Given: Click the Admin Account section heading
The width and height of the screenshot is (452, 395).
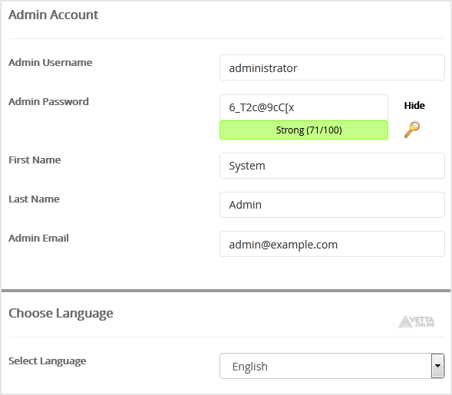Looking at the screenshot, I should pyautogui.click(x=53, y=15).
